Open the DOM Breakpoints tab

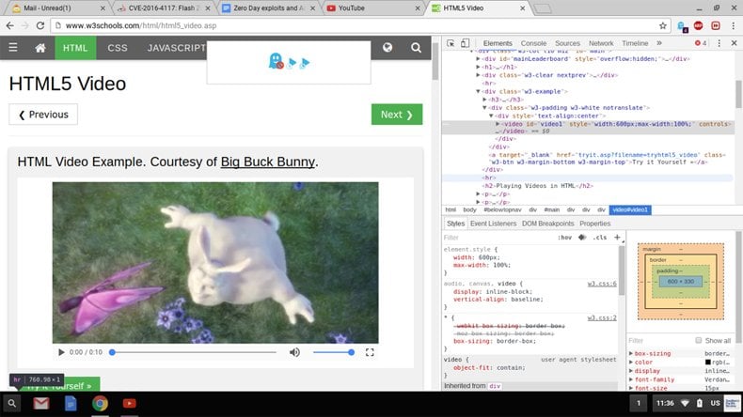click(x=547, y=224)
